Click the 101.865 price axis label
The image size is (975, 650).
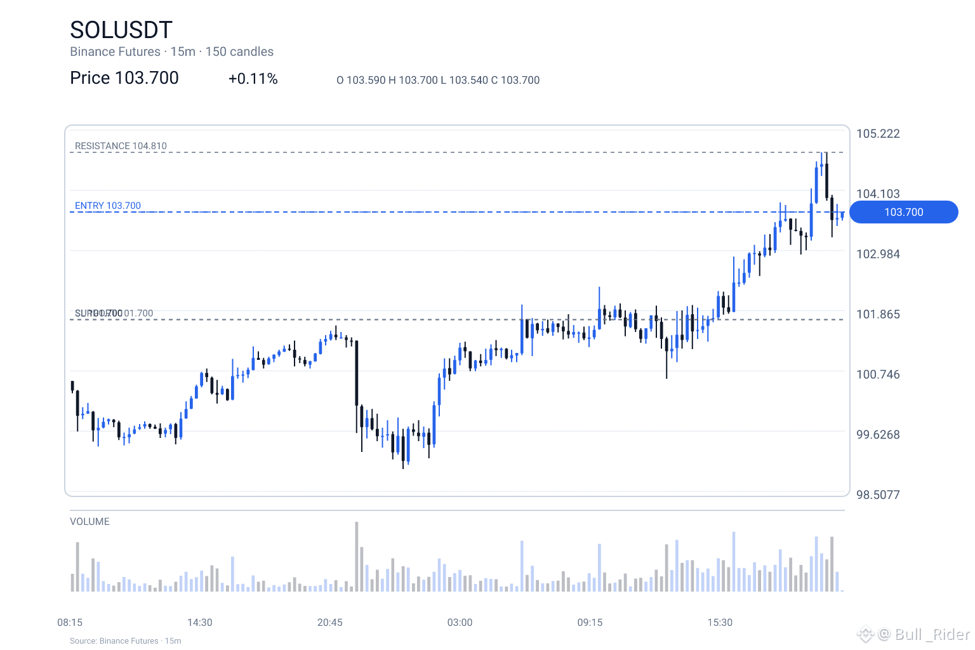coord(878,314)
